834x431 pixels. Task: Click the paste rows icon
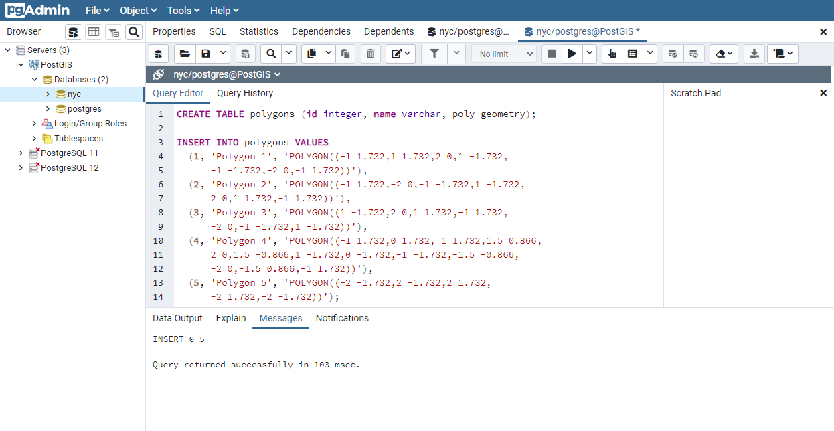pyautogui.click(x=346, y=54)
